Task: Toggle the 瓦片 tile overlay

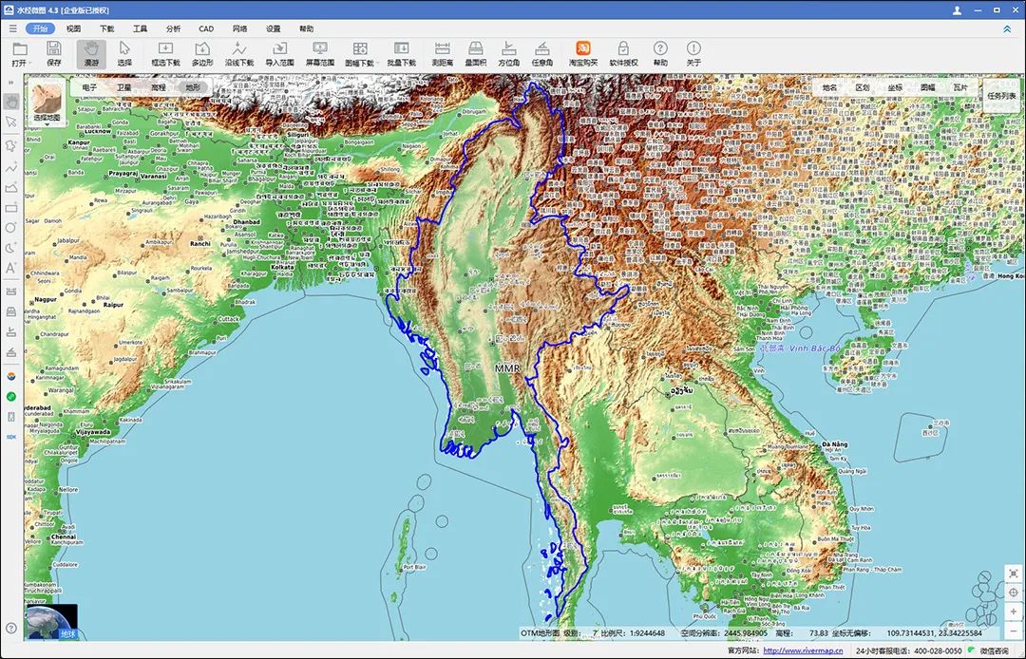Action: [959, 87]
